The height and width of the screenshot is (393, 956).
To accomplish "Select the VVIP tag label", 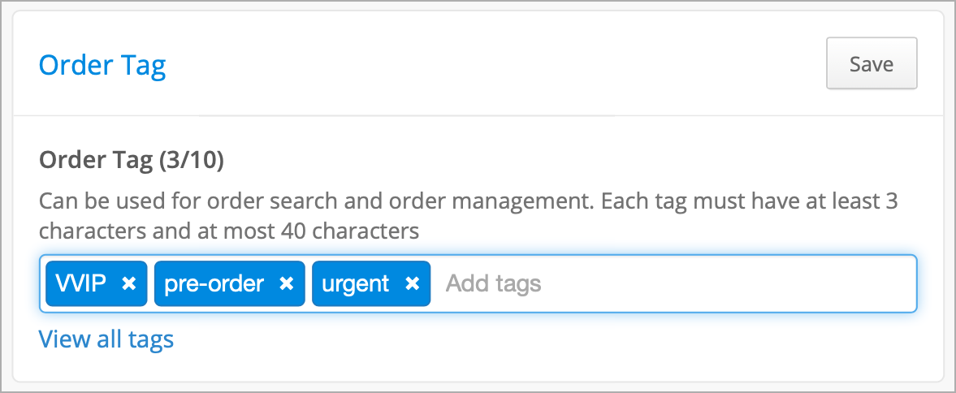I will [81, 283].
